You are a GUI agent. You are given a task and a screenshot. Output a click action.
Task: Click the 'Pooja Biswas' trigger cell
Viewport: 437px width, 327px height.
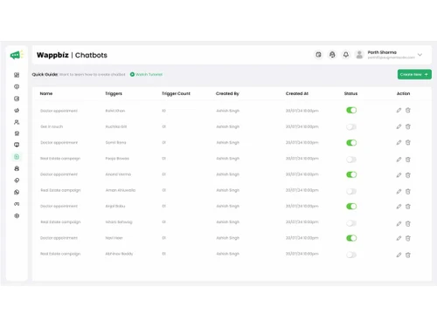click(x=117, y=159)
